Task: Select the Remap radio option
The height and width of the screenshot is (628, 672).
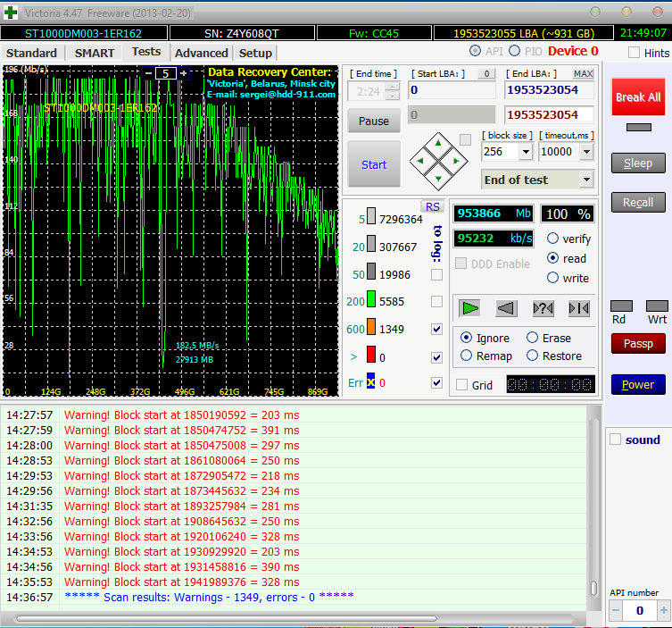Action: click(466, 356)
